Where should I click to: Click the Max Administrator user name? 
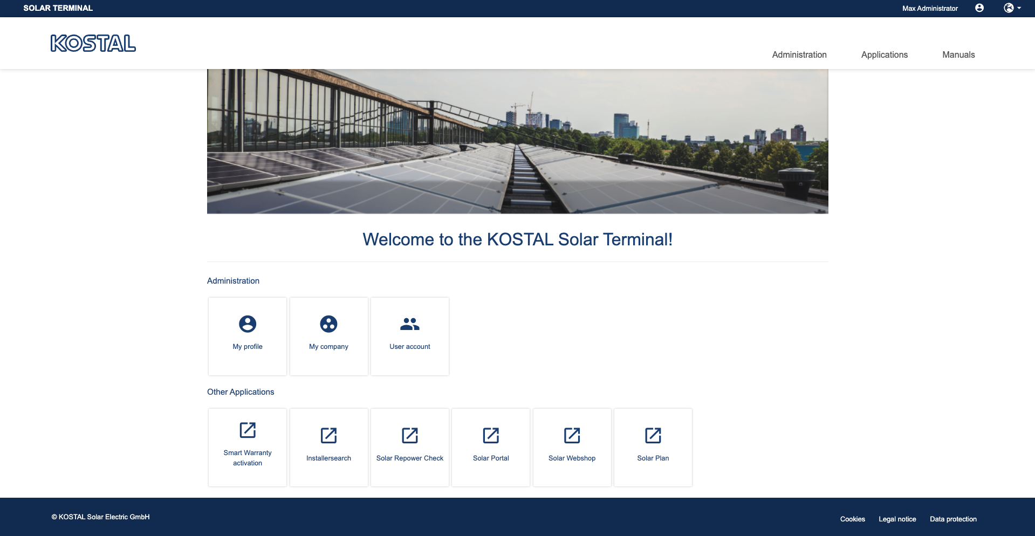[930, 9]
